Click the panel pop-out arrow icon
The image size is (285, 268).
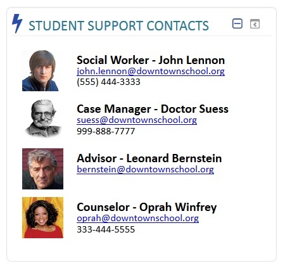(x=255, y=24)
